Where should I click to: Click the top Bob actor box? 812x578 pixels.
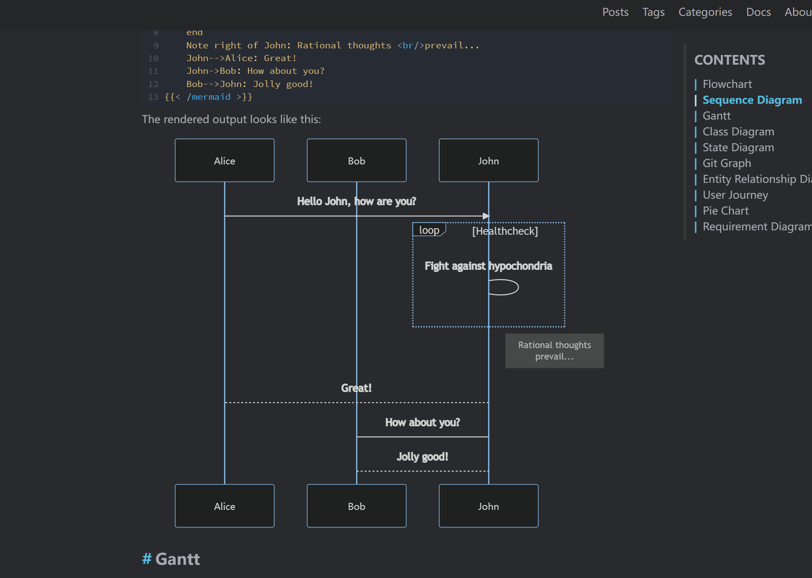coord(356,160)
